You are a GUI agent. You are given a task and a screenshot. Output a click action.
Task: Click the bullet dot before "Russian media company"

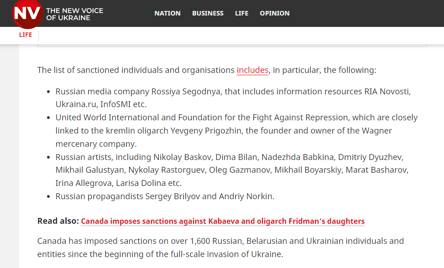[49, 92]
